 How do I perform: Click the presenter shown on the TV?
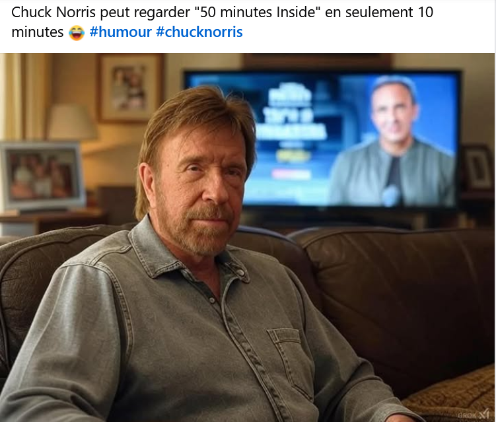(394, 142)
